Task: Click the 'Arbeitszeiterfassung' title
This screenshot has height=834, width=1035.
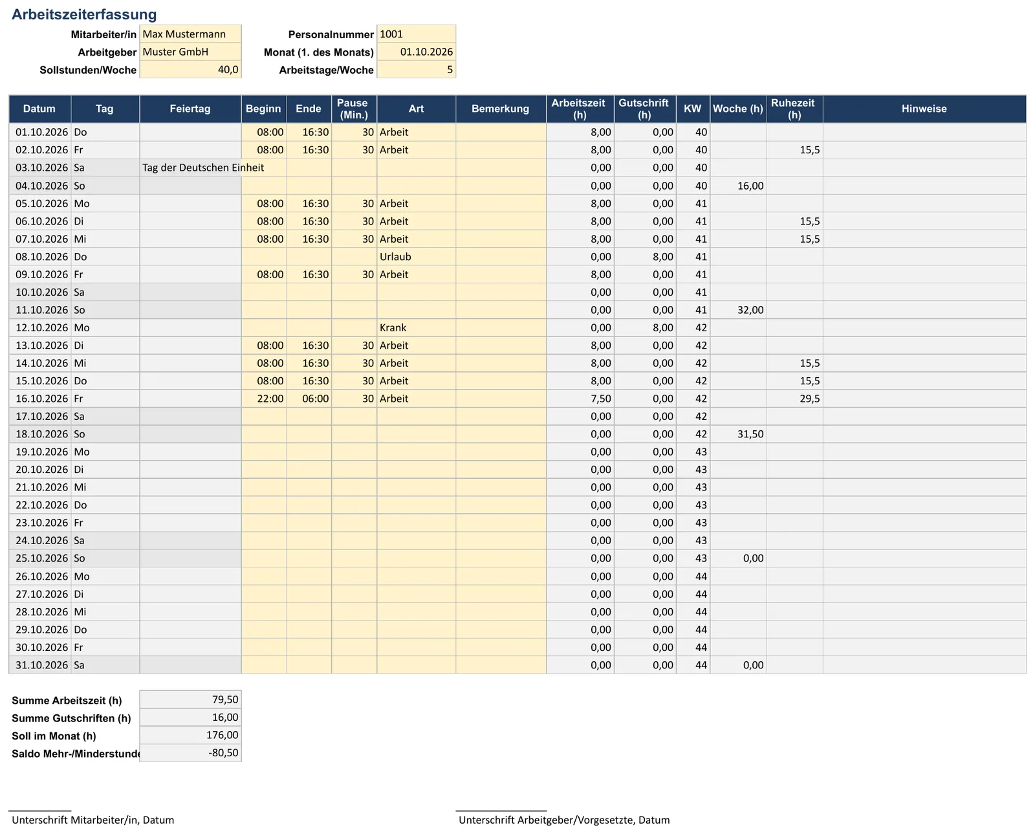Action: (84, 14)
